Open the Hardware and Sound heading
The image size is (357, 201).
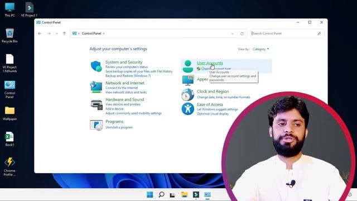(124, 99)
